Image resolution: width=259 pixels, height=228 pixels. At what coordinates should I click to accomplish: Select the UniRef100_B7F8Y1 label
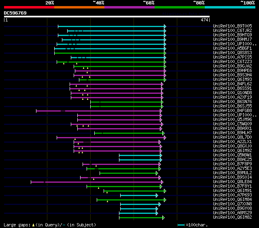tap(232, 186)
